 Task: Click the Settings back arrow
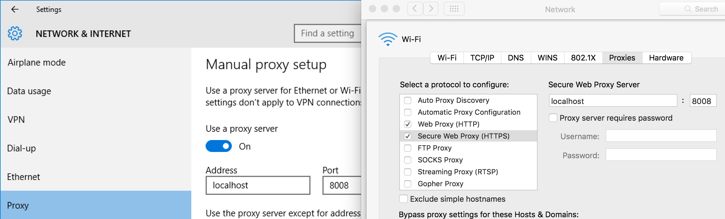[15, 9]
